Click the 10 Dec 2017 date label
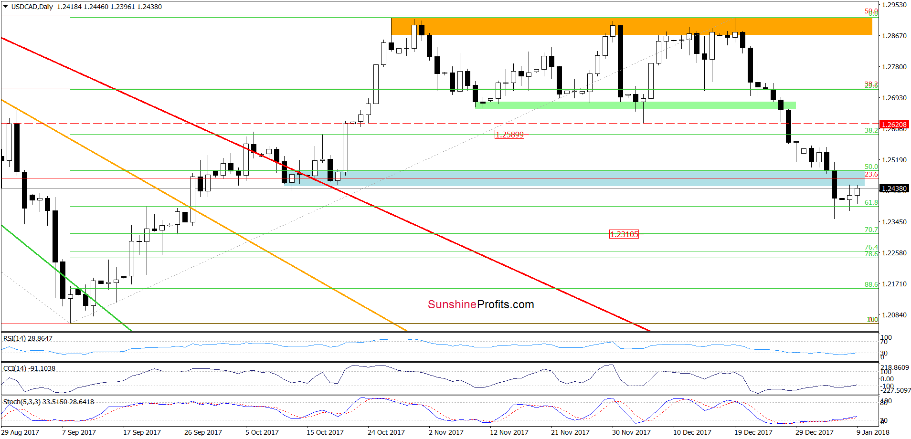 692,432
